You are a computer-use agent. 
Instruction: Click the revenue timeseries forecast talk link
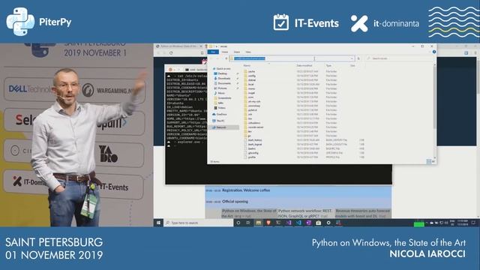[363, 213]
